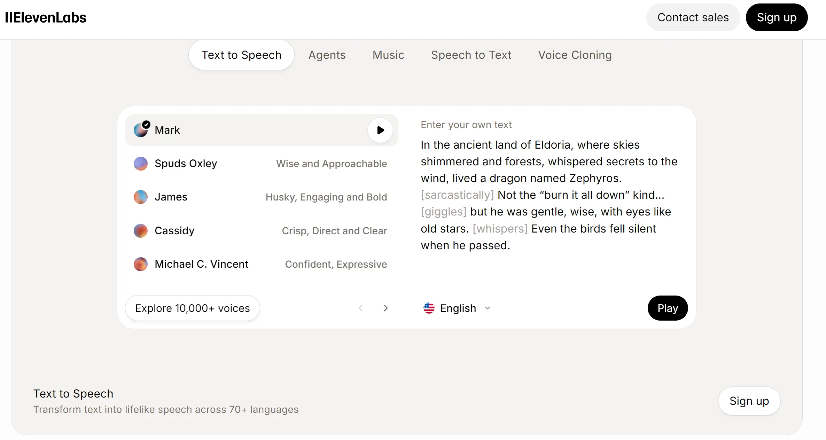This screenshot has height=440, width=826.
Task: Click the right chevron to browse more voices
Action: pos(385,308)
